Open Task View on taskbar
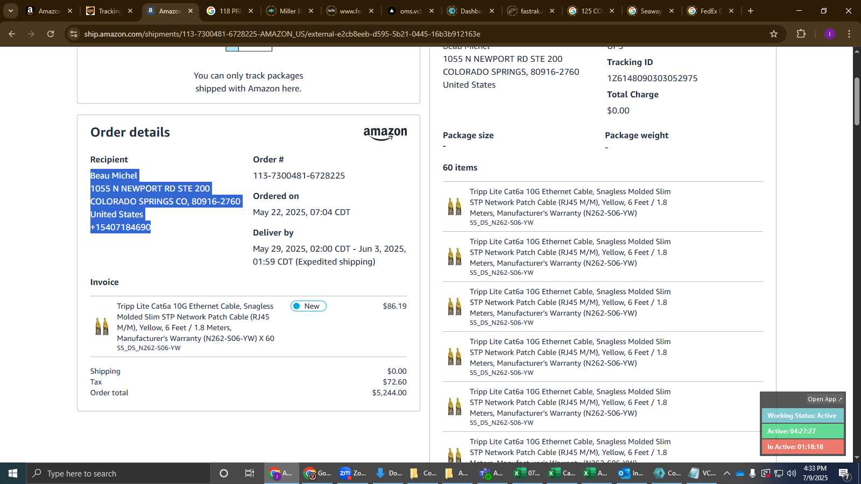The height and width of the screenshot is (484, 861). point(250,473)
